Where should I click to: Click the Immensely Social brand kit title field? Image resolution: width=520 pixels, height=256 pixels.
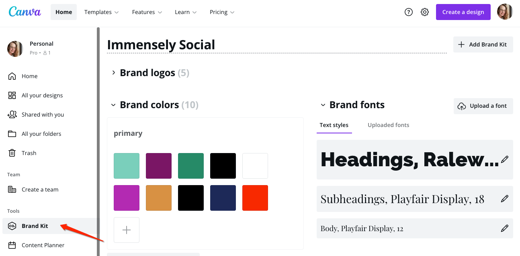[x=276, y=45]
